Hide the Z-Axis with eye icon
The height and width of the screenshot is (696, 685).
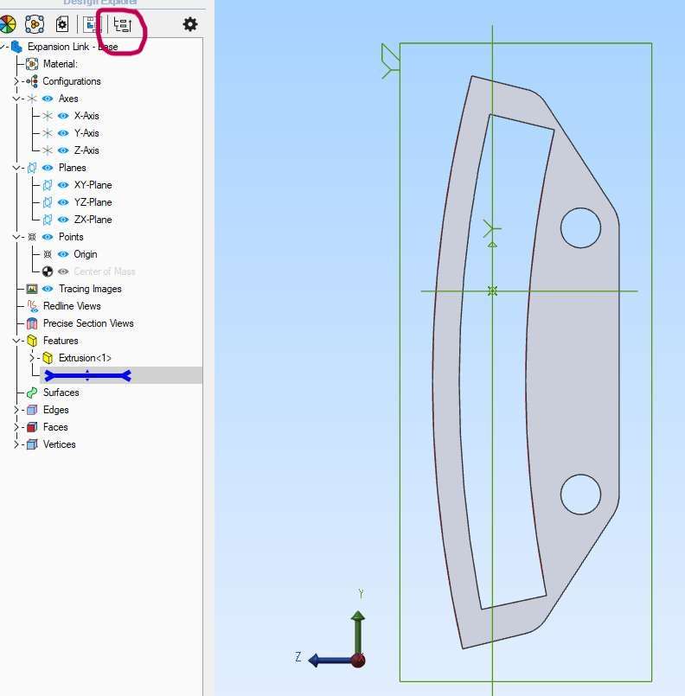click(x=63, y=150)
